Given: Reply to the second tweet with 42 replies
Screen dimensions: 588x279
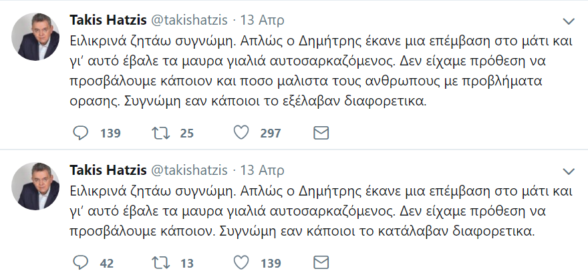Looking at the screenshot, I should click(80, 262).
